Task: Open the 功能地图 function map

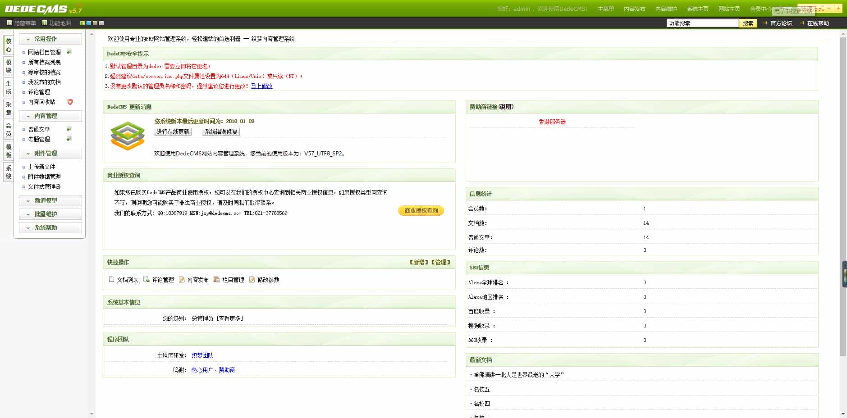Action: (x=56, y=23)
